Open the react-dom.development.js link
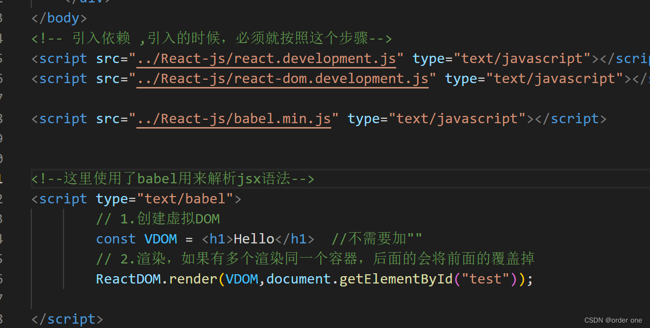The width and height of the screenshot is (650, 328). point(282,78)
